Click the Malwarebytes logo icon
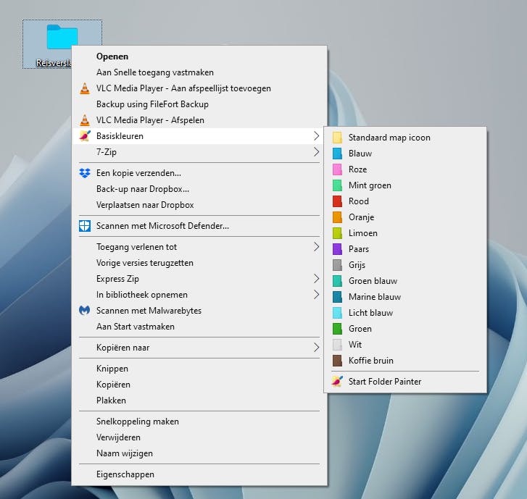This screenshot has width=527, height=499. pos(84,311)
